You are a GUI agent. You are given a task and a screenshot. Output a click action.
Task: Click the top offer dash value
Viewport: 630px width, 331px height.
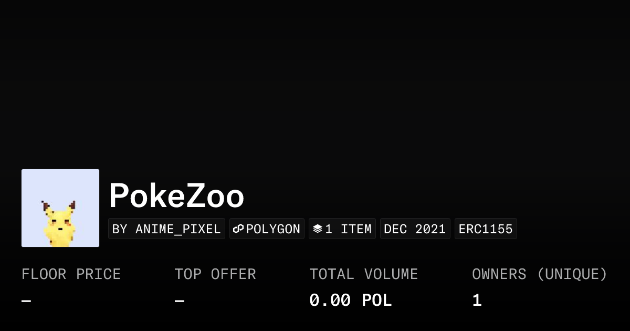[180, 301]
